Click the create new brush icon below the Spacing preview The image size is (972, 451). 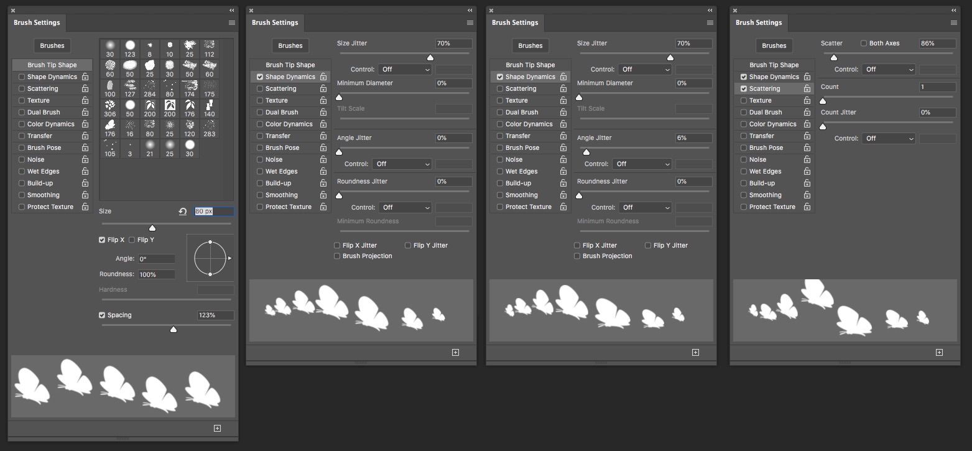(217, 428)
